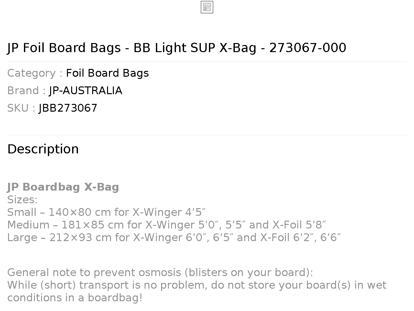Screen dimensions: 414x311
Task: Click the Large 212×93 cm size line
Action: pyautogui.click(x=174, y=238)
